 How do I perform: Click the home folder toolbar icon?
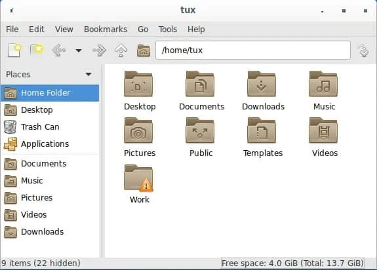[144, 50]
